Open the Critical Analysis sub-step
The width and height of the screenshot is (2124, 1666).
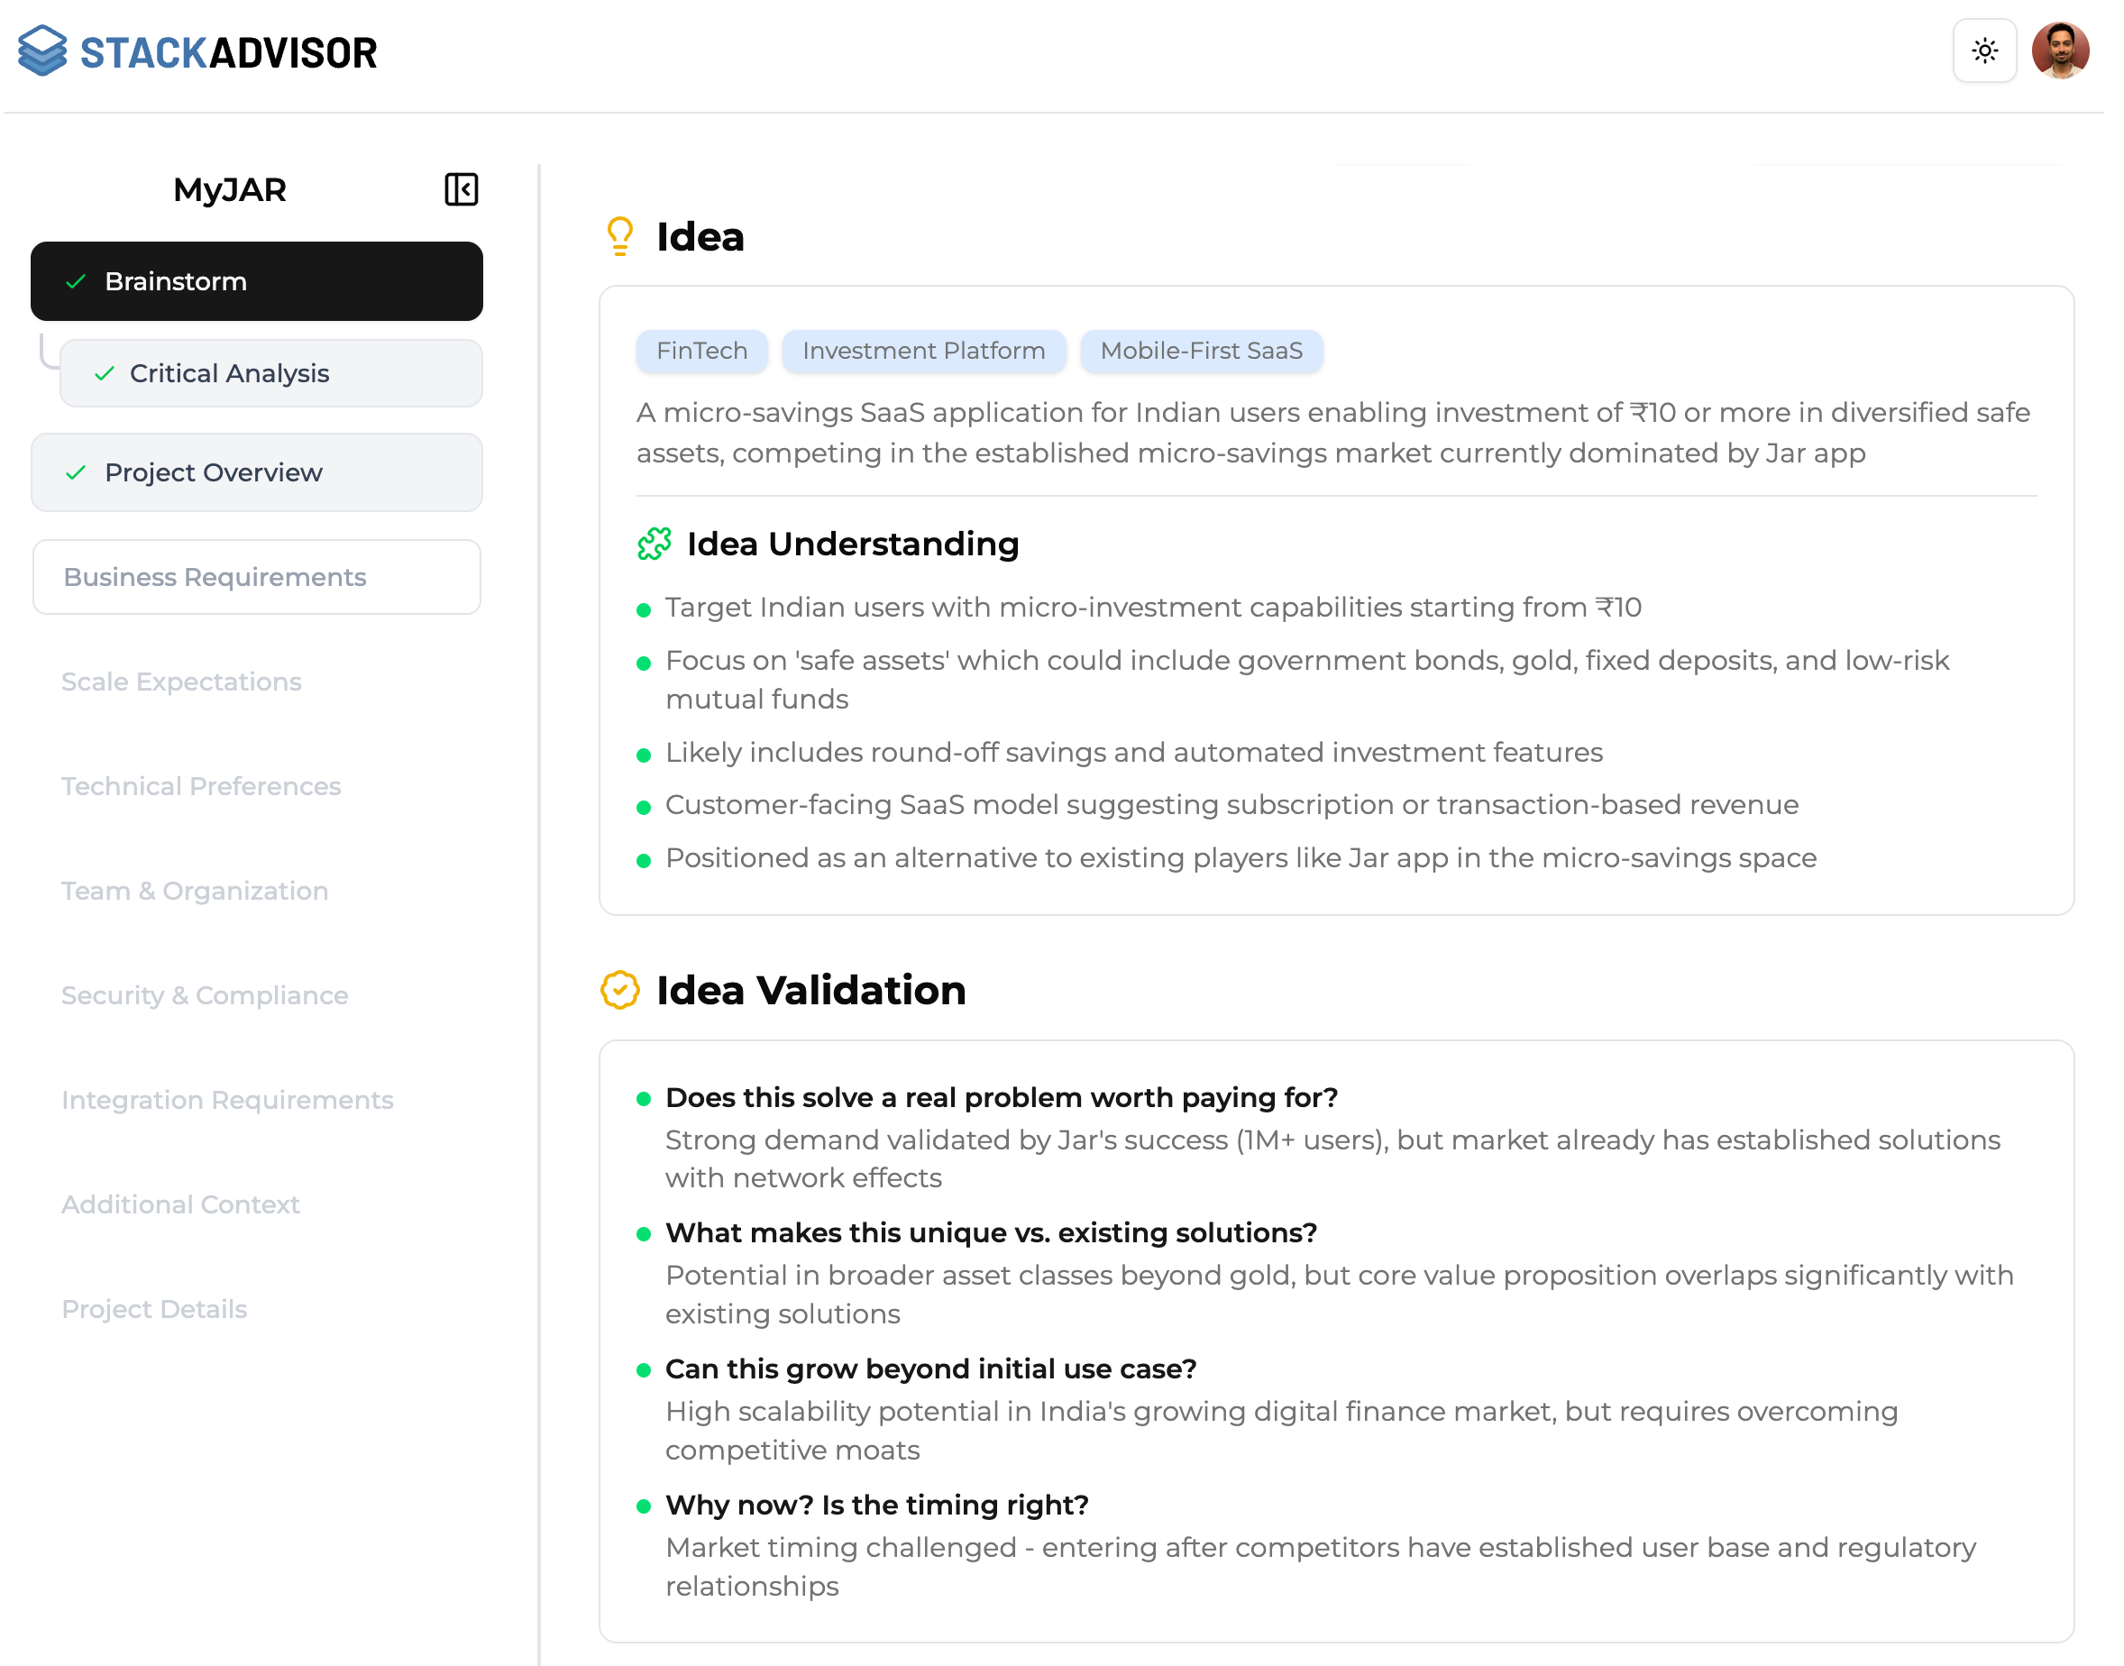tap(271, 373)
